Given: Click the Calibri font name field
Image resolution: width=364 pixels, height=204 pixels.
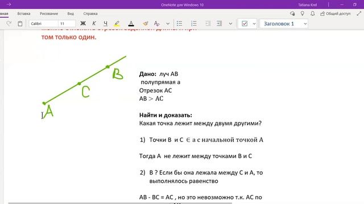Looking at the screenshot, I should (43, 24).
